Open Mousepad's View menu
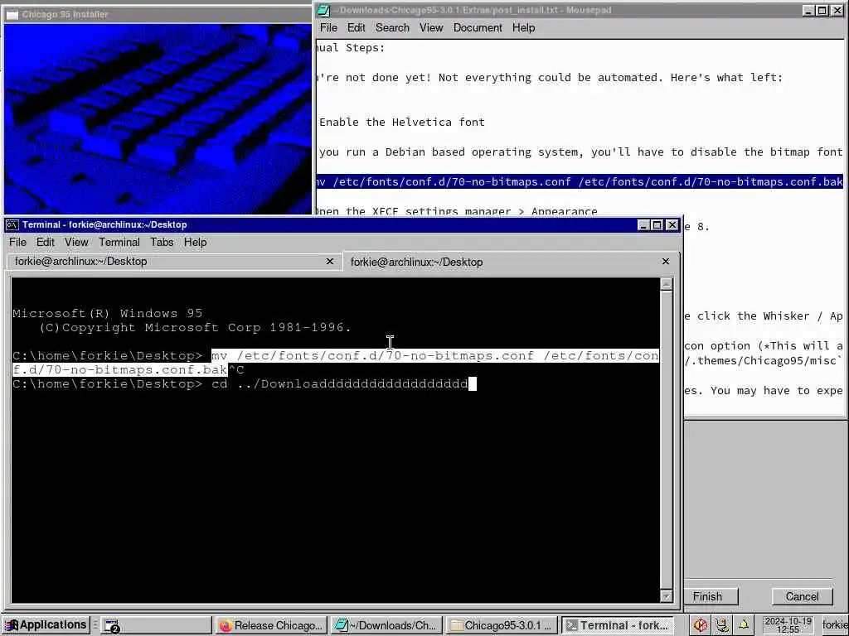Screen dimensions: 849x636 [x=431, y=27]
